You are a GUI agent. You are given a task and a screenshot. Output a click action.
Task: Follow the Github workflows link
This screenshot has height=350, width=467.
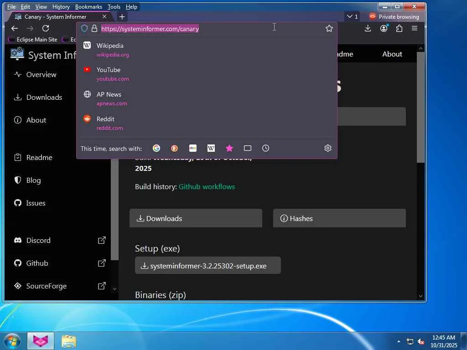pyautogui.click(x=207, y=186)
